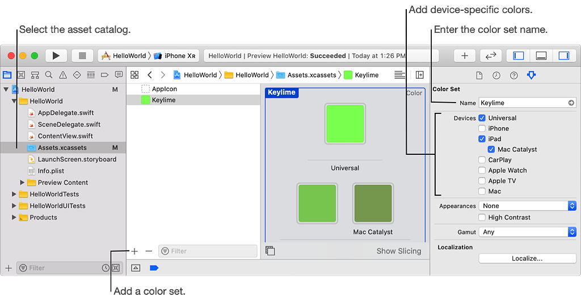Open Gamut dropdown showing Any
This screenshot has height=300, width=581.
click(527, 232)
